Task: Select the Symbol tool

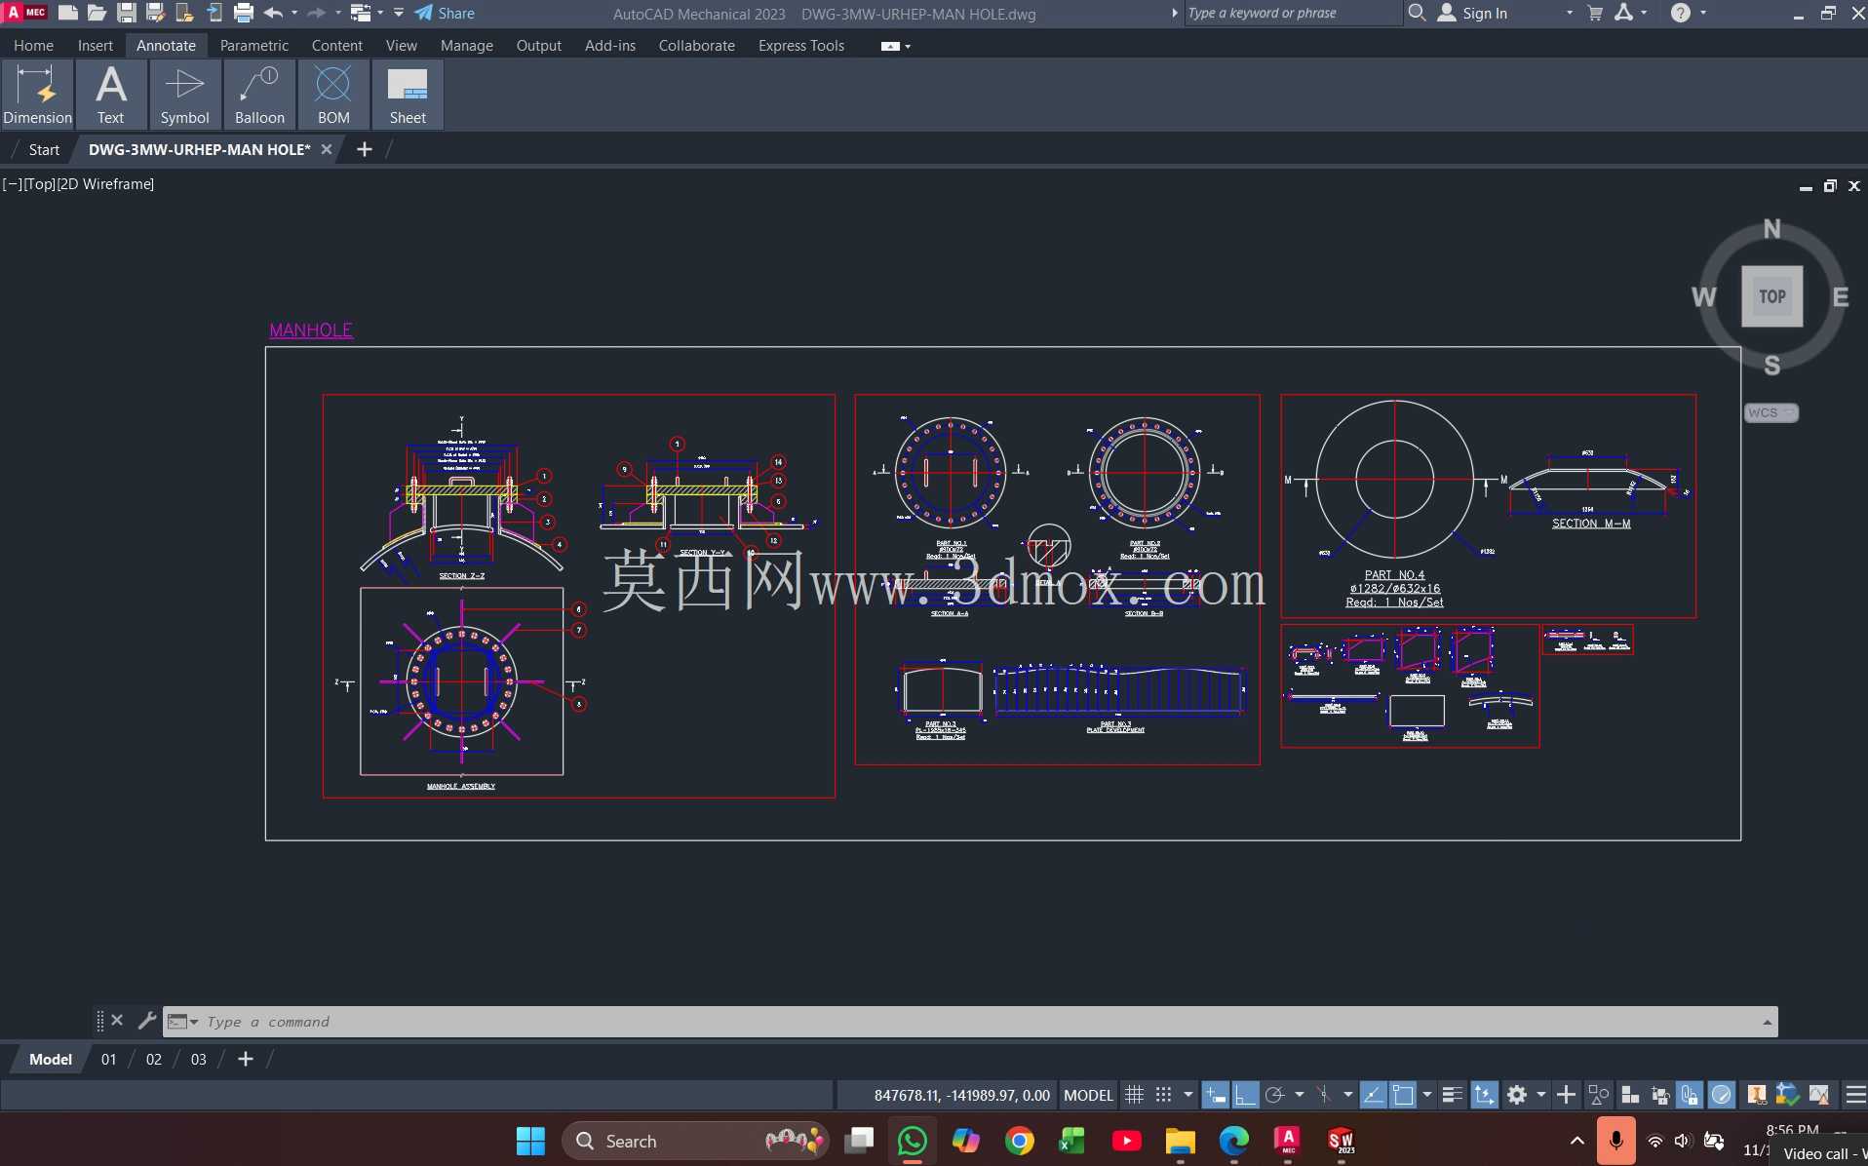Action: coord(184,95)
